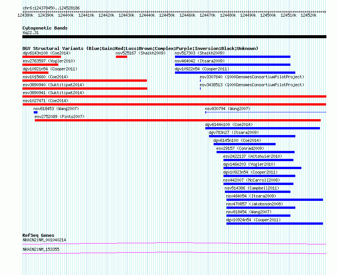The height and width of the screenshot is (275, 337).
Task: Click the magenta NM_153355 transcript line
Action: coord(174,253)
